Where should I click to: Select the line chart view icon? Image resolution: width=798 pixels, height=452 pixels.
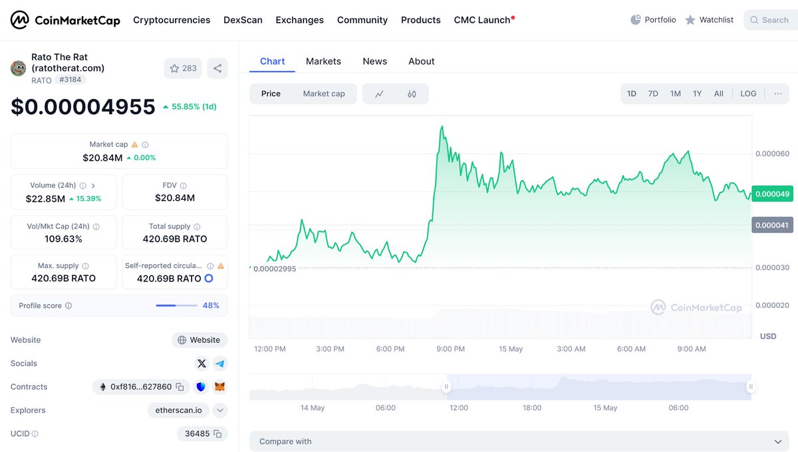click(x=379, y=94)
